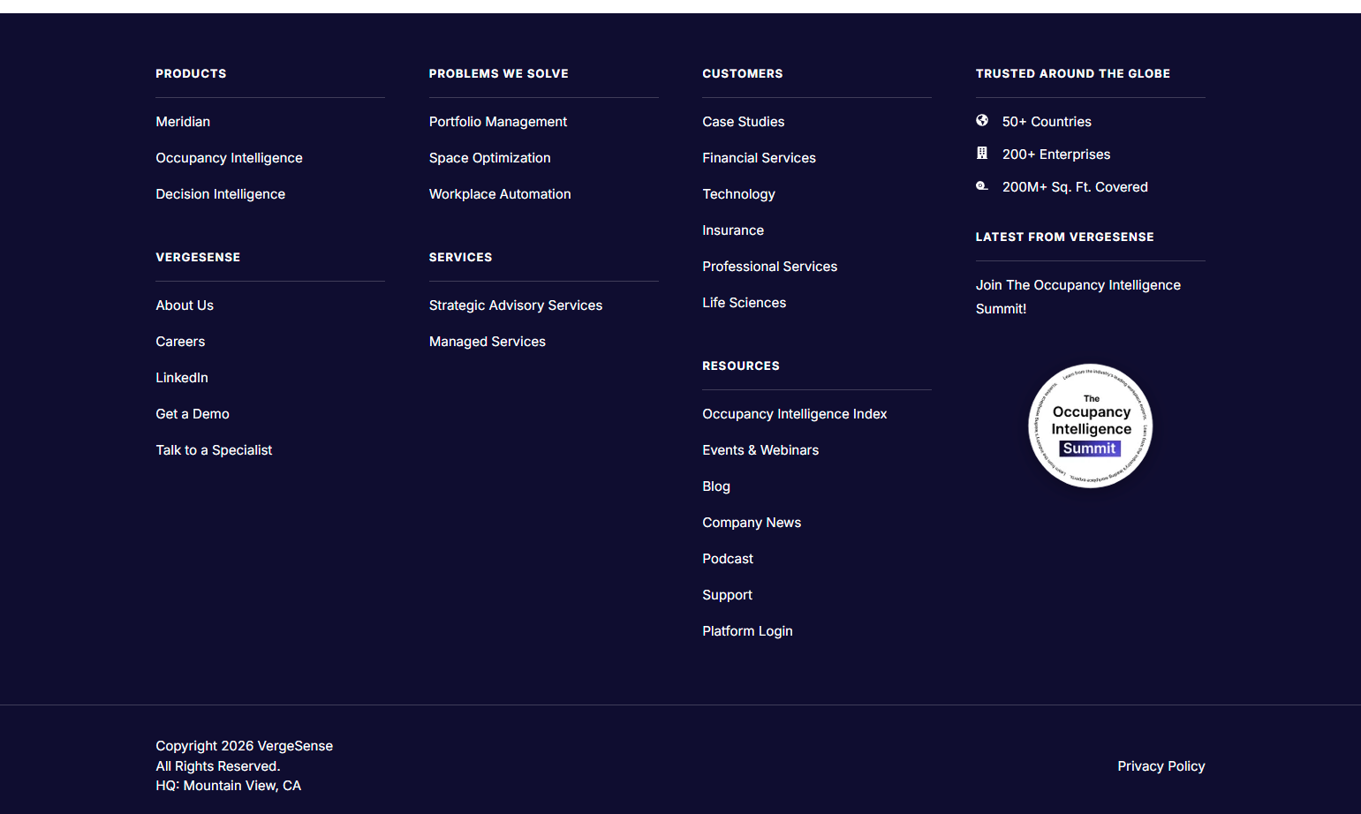The height and width of the screenshot is (814, 1361).
Task: Open the Decision Intelligence link
Action: (220, 193)
